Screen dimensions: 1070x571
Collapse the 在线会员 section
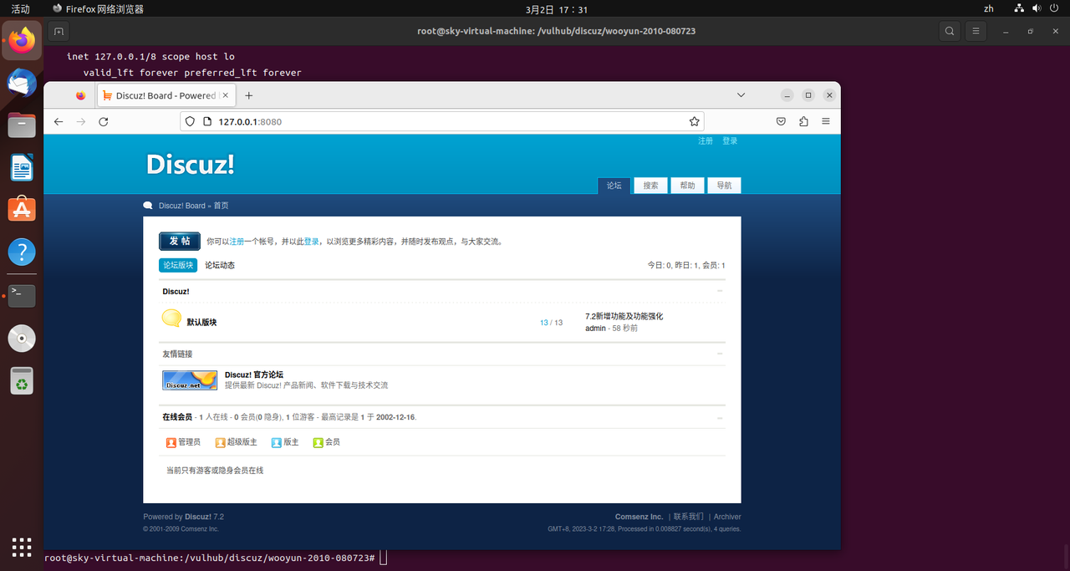pos(720,417)
